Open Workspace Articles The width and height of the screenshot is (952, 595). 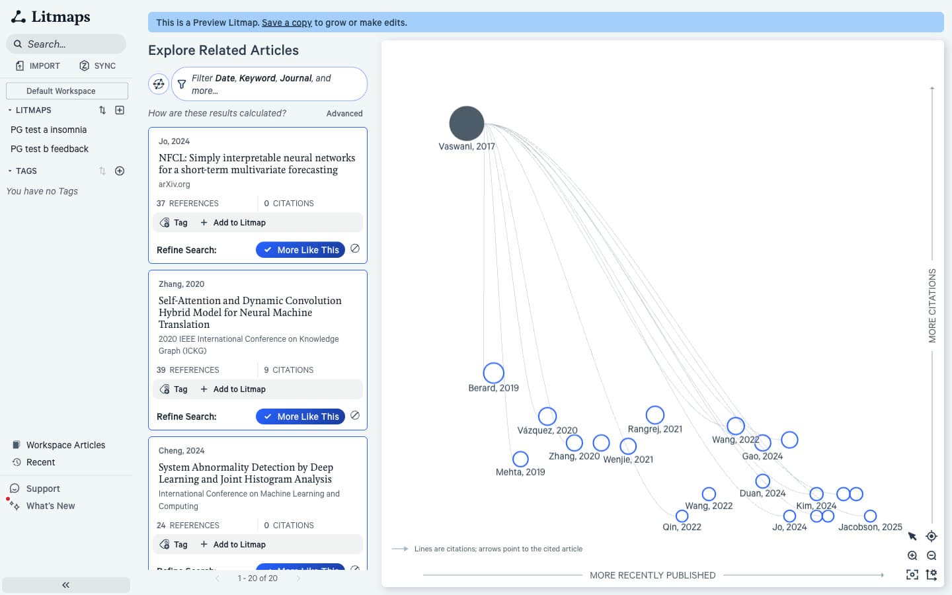point(59,445)
